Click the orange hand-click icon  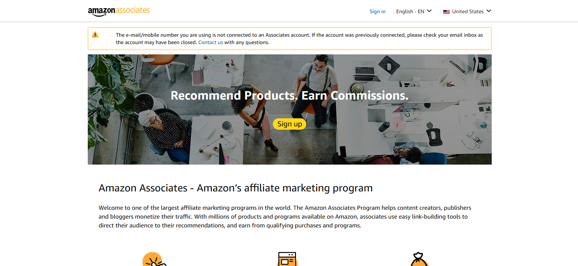154,259
